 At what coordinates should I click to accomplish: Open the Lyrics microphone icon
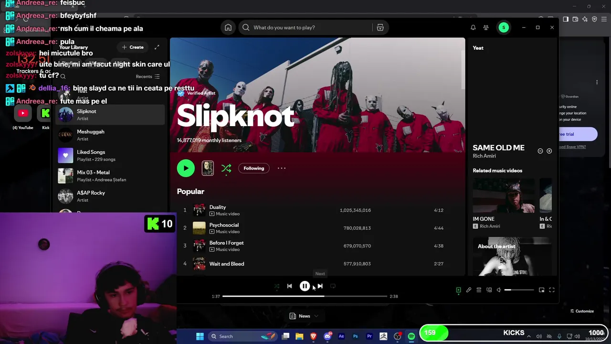[x=469, y=290]
